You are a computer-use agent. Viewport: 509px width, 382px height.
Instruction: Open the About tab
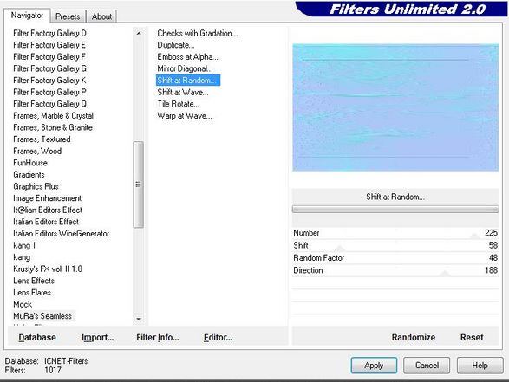[101, 16]
